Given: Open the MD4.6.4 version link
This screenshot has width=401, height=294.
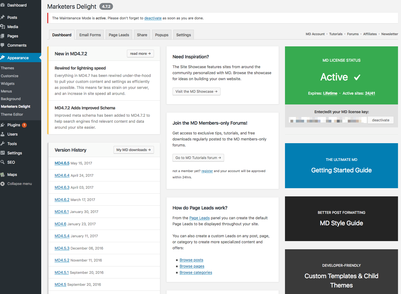Looking at the screenshot, I should pos(62,175).
